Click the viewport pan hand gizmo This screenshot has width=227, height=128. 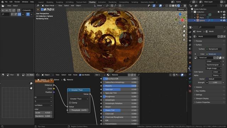tap(184, 31)
